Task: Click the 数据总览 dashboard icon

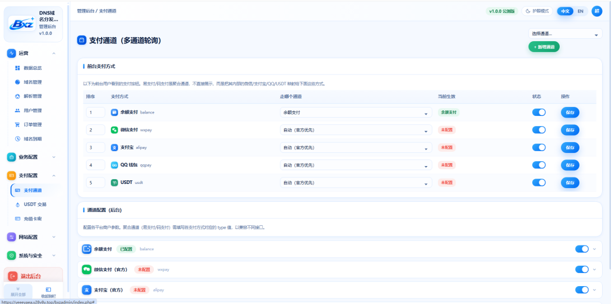Action: click(17, 68)
